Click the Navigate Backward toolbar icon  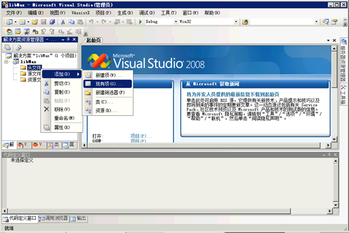point(117,21)
